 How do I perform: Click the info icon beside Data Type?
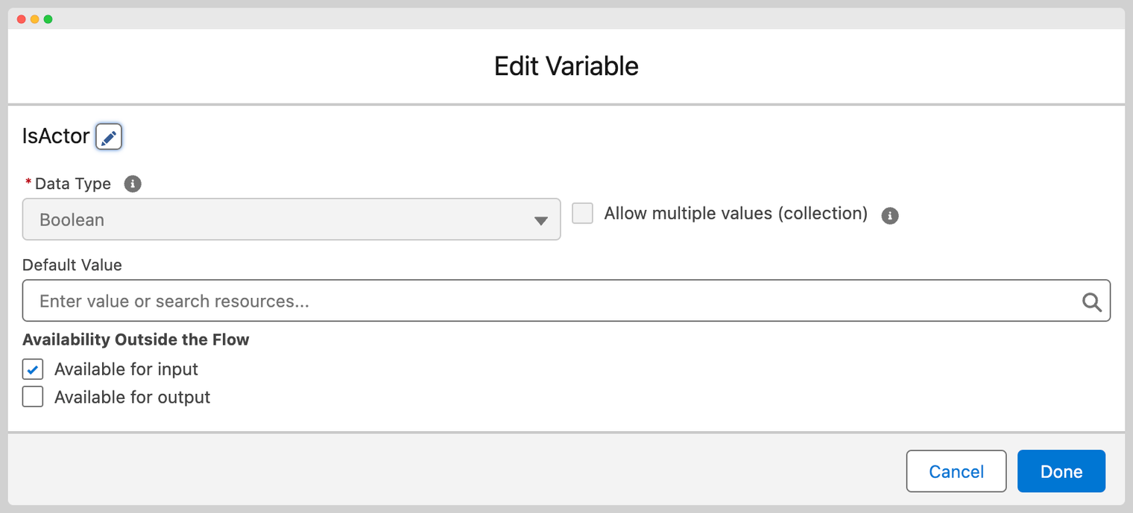pyautogui.click(x=133, y=184)
